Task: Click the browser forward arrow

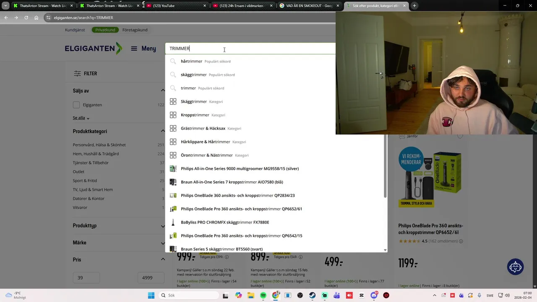Action: (16, 18)
